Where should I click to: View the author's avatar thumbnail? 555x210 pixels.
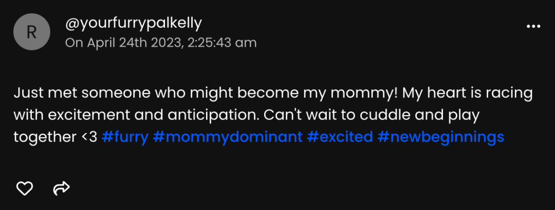tap(31, 32)
